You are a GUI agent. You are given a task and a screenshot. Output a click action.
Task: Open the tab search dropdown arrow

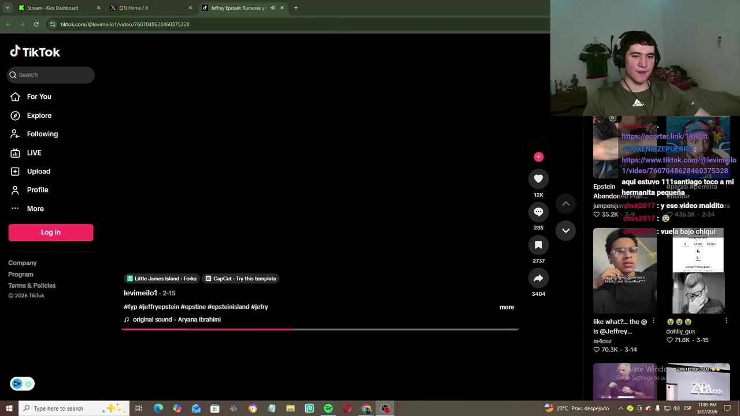7,8
